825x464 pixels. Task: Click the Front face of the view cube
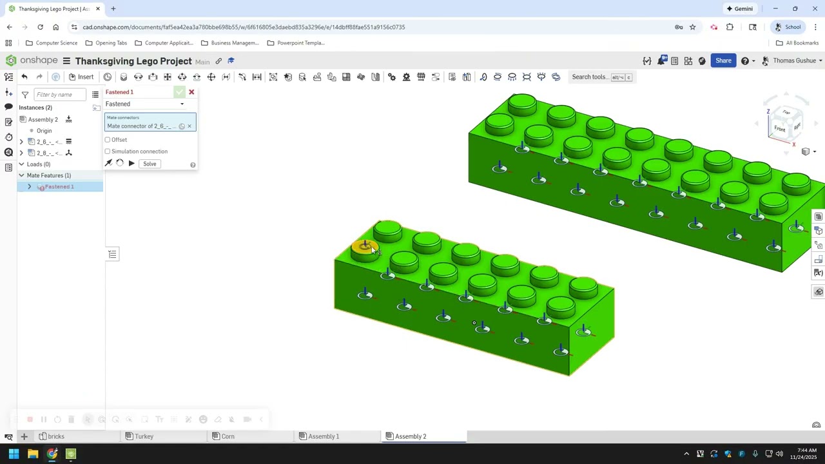779,129
